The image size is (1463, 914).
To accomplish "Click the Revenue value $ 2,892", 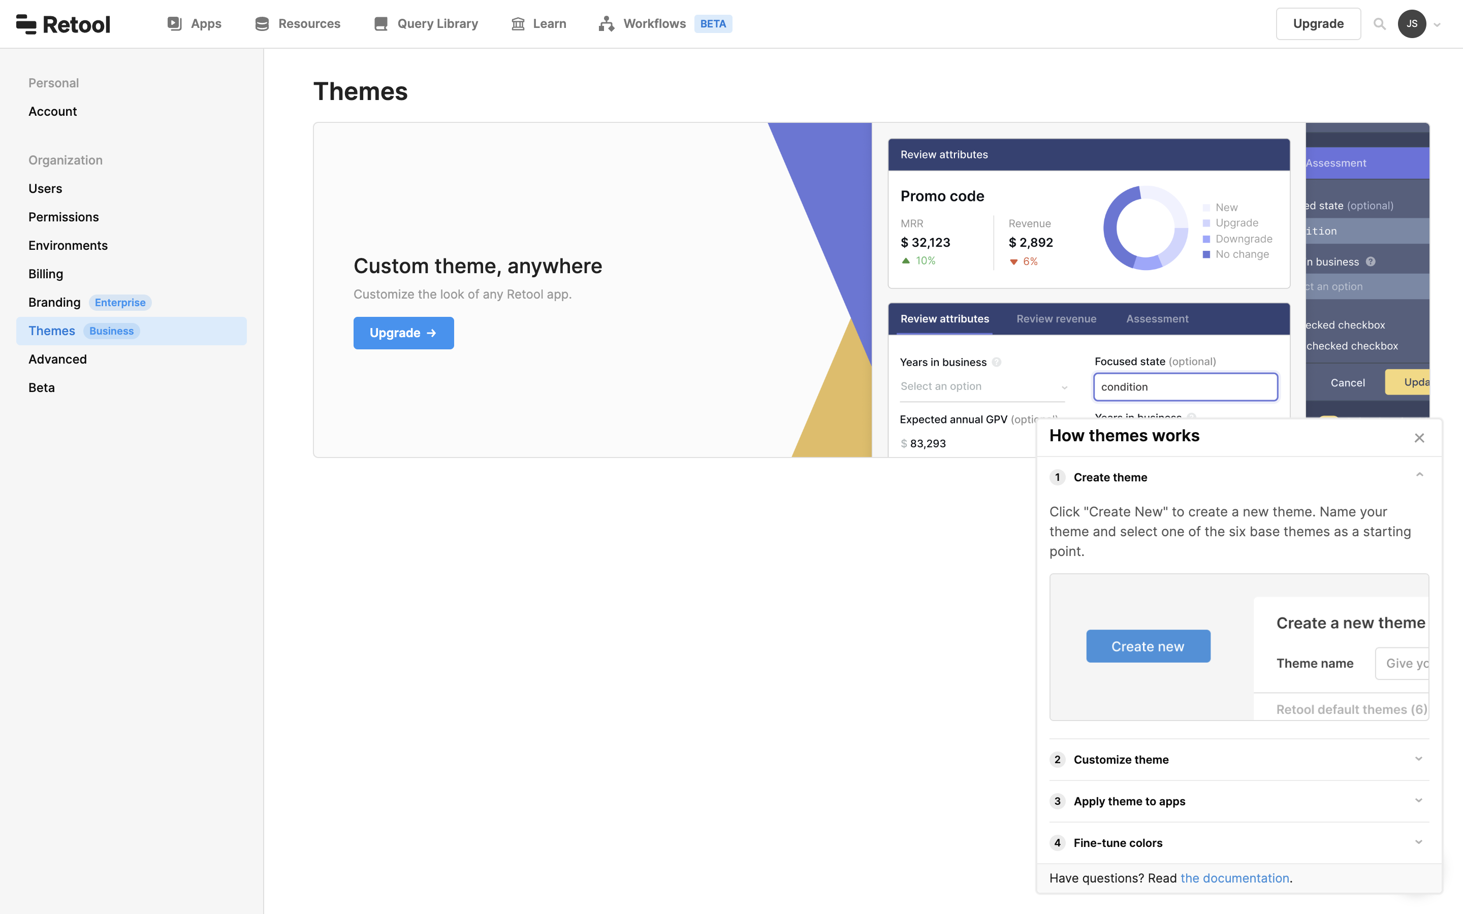I will [1030, 242].
